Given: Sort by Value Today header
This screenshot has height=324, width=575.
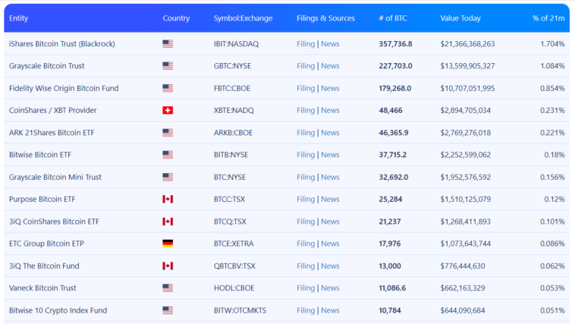Looking at the screenshot, I should point(460,18).
